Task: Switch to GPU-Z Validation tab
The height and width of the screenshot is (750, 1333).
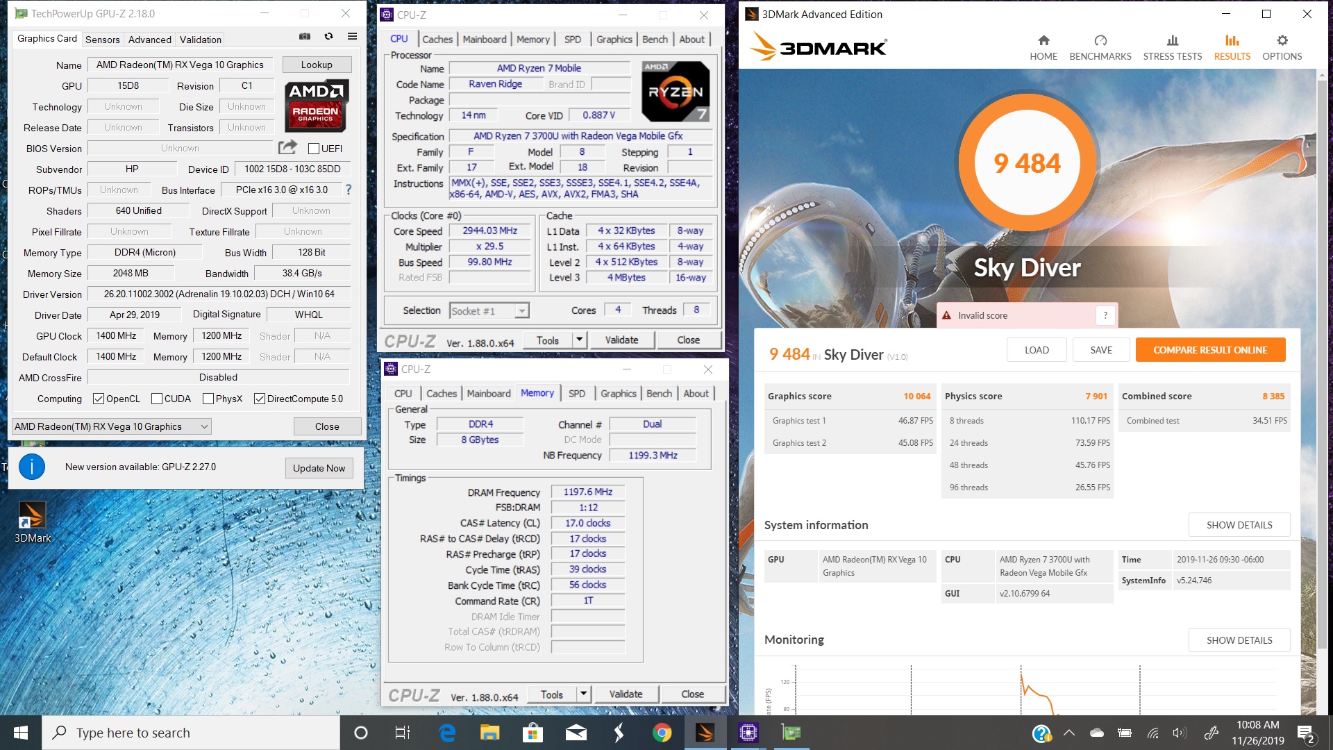Action: 201,40
